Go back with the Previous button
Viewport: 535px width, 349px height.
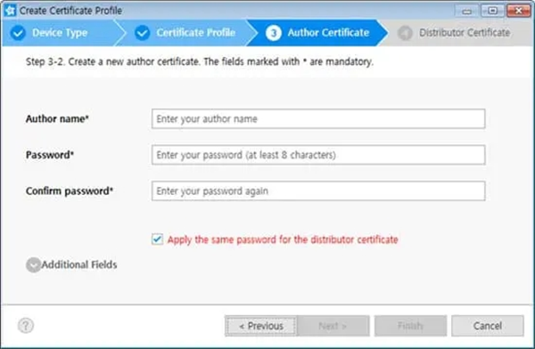click(261, 326)
